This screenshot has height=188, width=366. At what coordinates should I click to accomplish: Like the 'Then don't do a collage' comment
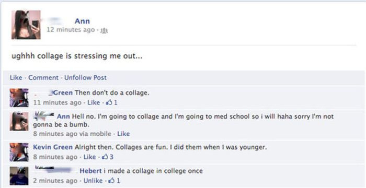point(94,102)
